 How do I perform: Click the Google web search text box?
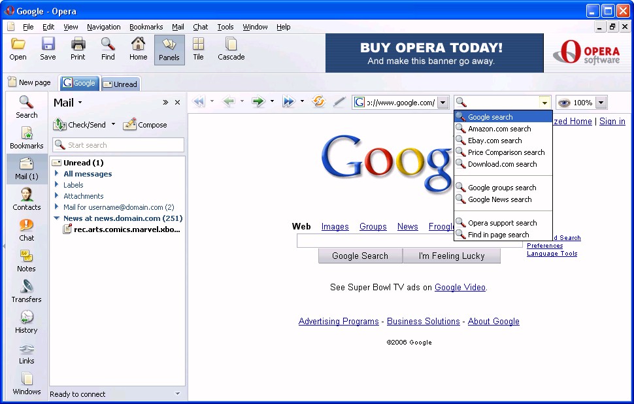410,241
